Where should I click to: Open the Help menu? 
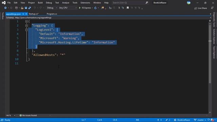click(106, 3)
